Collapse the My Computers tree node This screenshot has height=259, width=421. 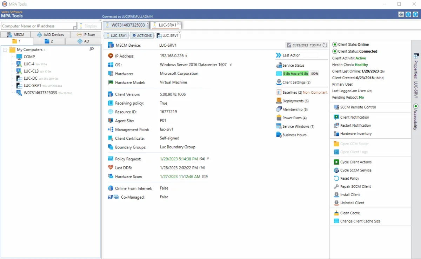(5, 50)
